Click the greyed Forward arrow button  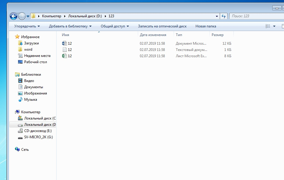click(x=22, y=16)
